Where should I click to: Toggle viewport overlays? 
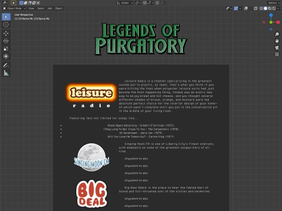[246, 8]
